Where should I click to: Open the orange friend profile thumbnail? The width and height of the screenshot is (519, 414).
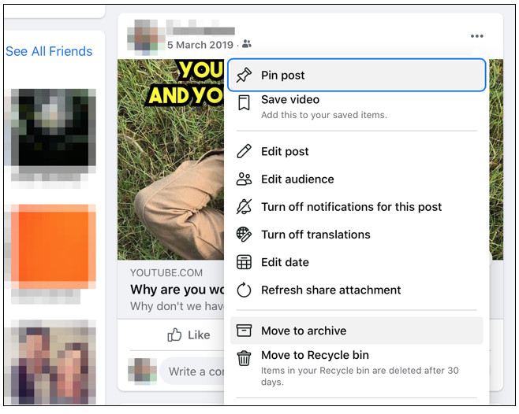(x=53, y=245)
